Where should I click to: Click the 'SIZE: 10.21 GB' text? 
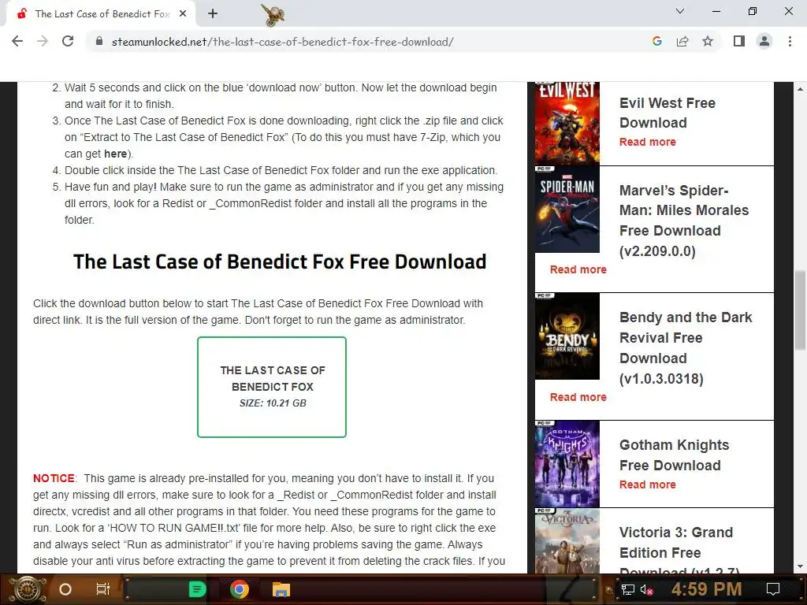click(x=273, y=403)
